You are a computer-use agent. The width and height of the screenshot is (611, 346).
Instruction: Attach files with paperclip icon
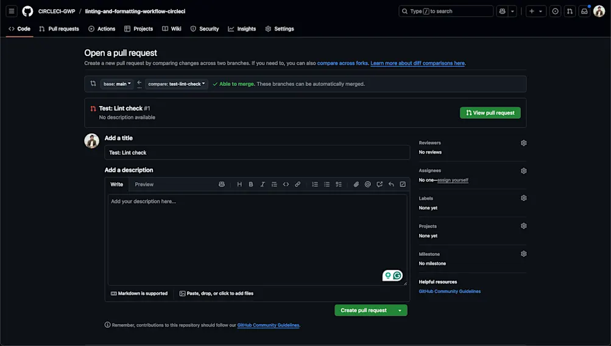[x=356, y=185]
